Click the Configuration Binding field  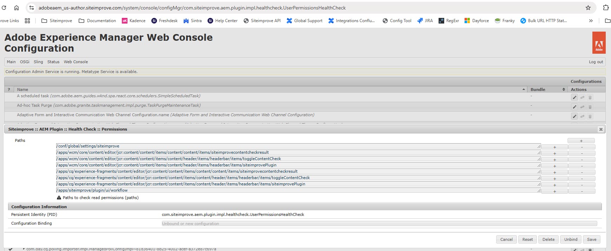[x=379, y=224]
